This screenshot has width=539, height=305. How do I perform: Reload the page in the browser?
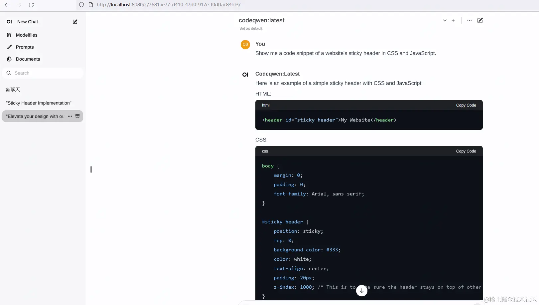31,5
